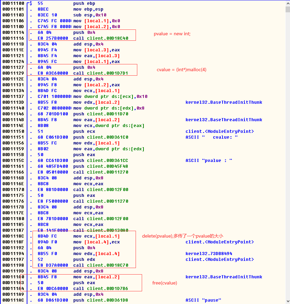Select 'push client.00D361CC' instruction
The image size is (290, 304).
[101, 160]
